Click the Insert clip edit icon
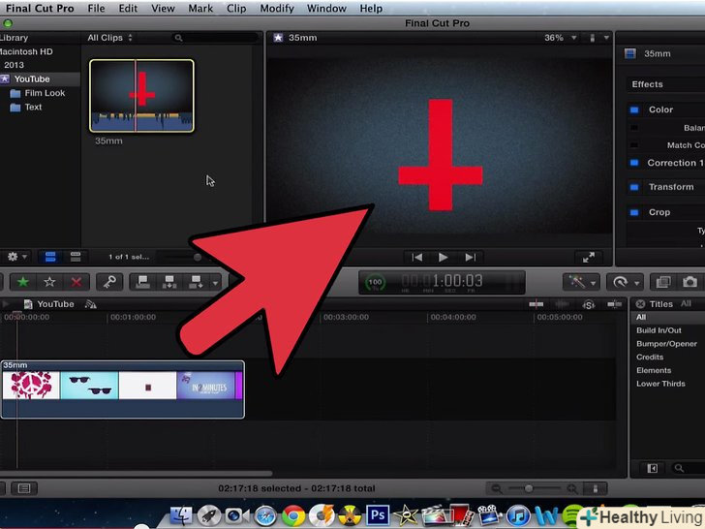This screenshot has width=705, height=529. coord(169,282)
